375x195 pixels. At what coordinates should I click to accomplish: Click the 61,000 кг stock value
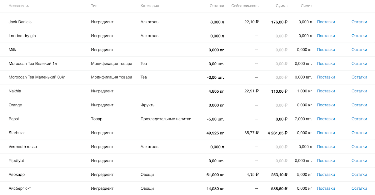pyautogui.click(x=215, y=175)
